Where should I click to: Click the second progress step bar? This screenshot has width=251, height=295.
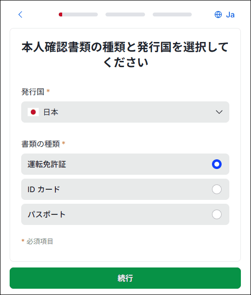pyautogui.click(x=125, y=14)
